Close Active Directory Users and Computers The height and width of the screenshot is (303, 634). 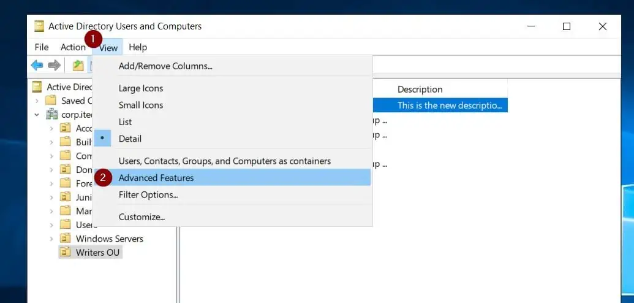[603, 26]
